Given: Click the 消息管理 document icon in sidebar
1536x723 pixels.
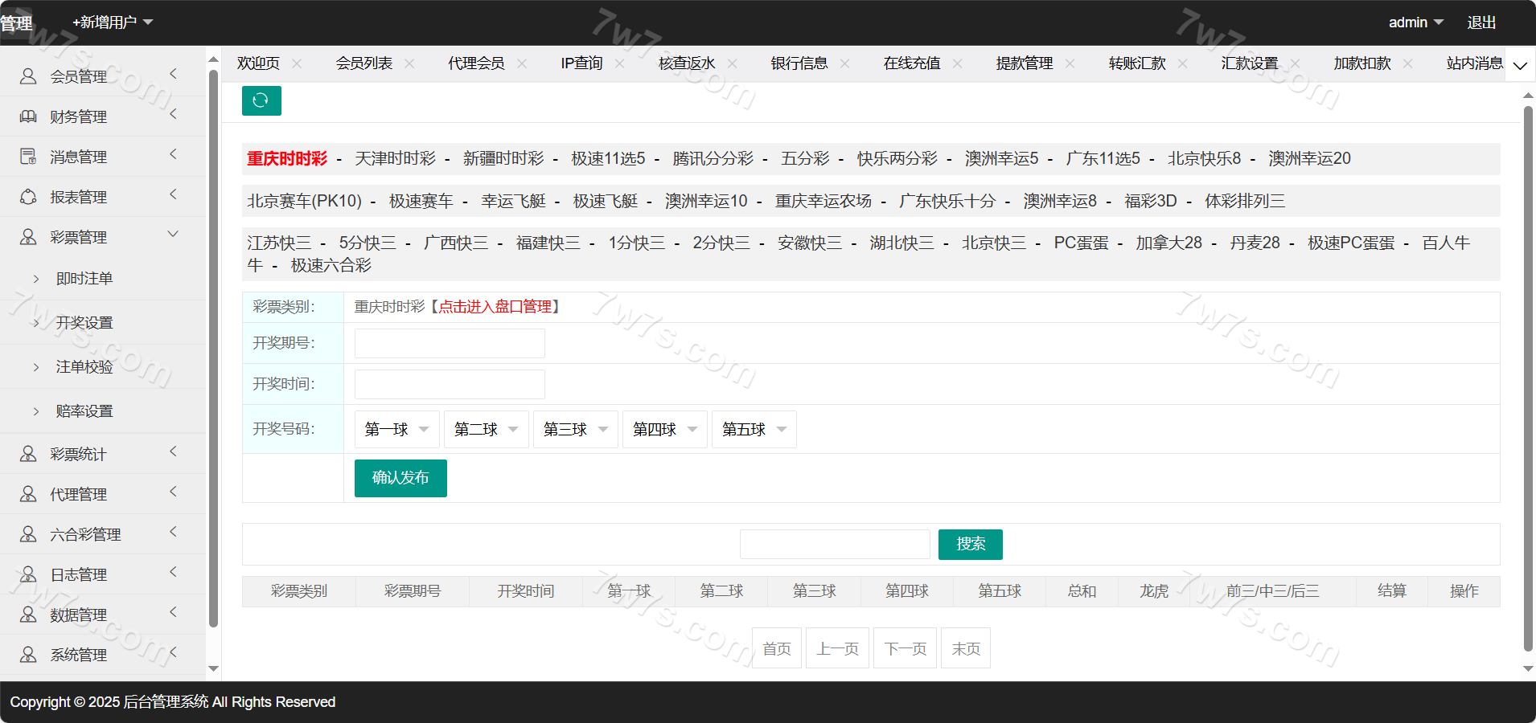Looking at the screenshot, I should pos(28,157).
